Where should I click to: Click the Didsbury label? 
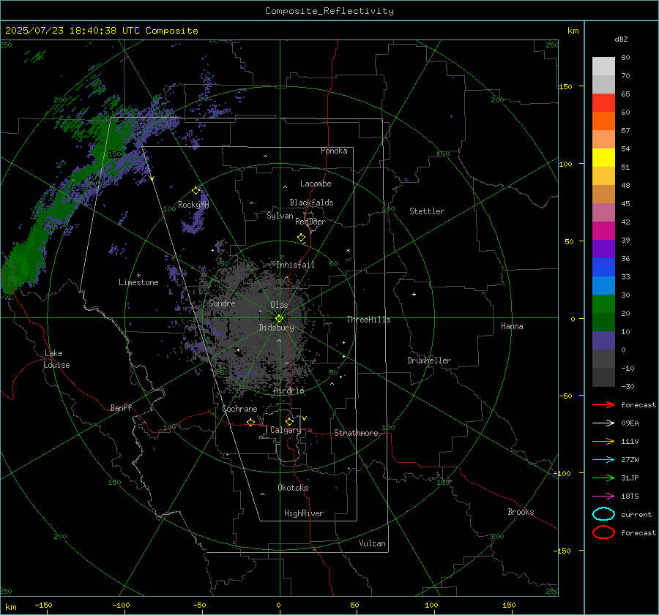click(276, 328)
